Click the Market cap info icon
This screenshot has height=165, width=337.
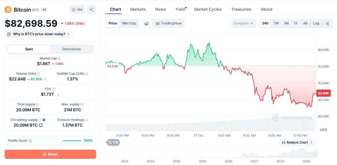(x=59, y=59)
